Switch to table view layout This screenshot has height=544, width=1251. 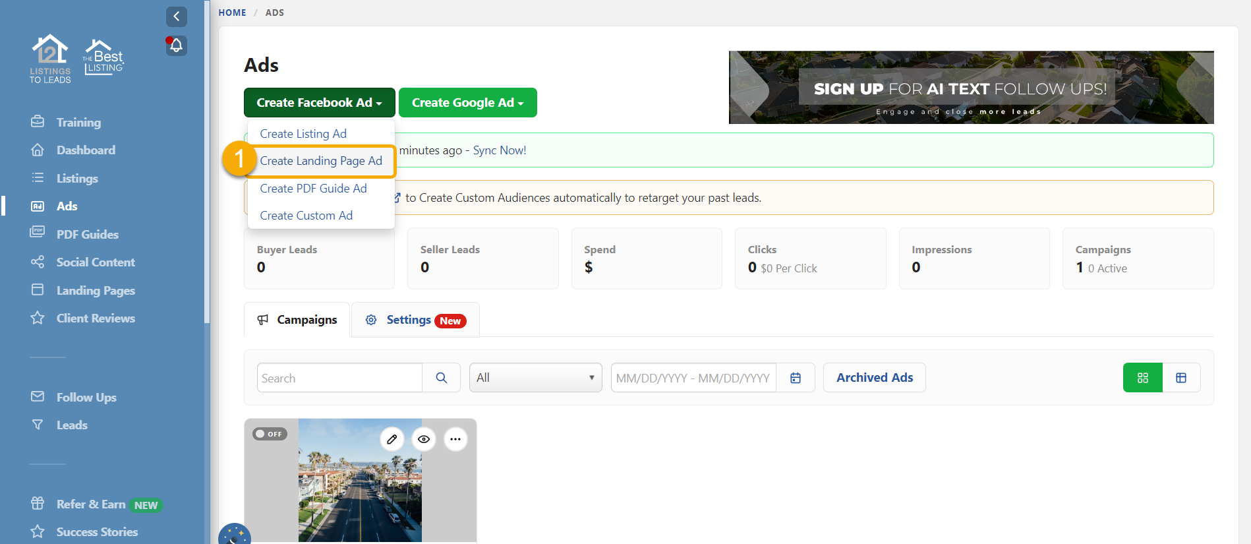pyautogui.click(x=1180, y=378)
